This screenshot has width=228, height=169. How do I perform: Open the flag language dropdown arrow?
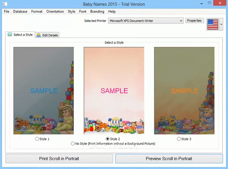[x=222, y=25]
